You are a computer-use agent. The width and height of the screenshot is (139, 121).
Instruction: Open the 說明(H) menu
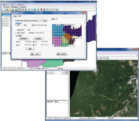pos(21,5)
